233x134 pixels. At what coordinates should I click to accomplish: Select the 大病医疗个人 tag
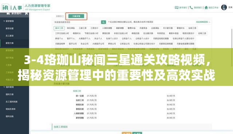pos(84,39)
